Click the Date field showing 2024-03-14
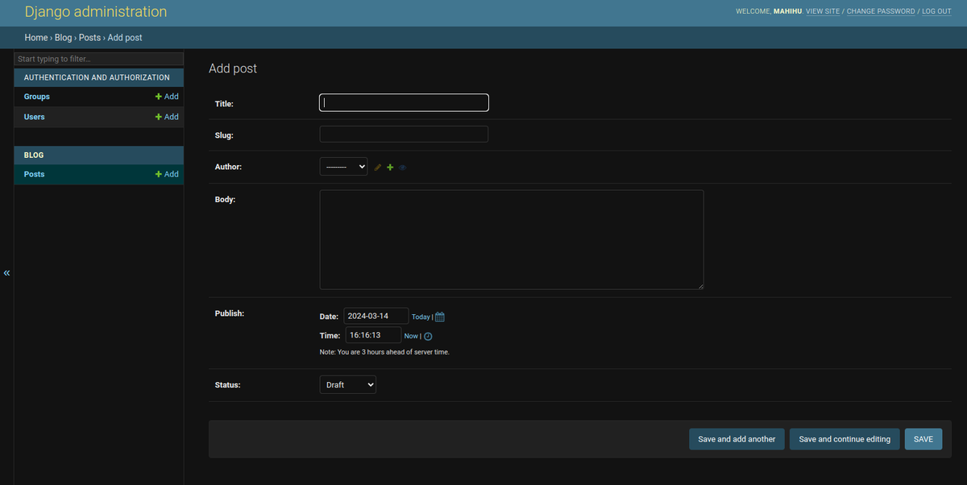967x485 pixels. [x=376, y=316]
